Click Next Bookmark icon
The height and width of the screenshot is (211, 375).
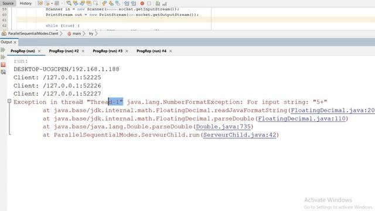(x=111, y=4)
